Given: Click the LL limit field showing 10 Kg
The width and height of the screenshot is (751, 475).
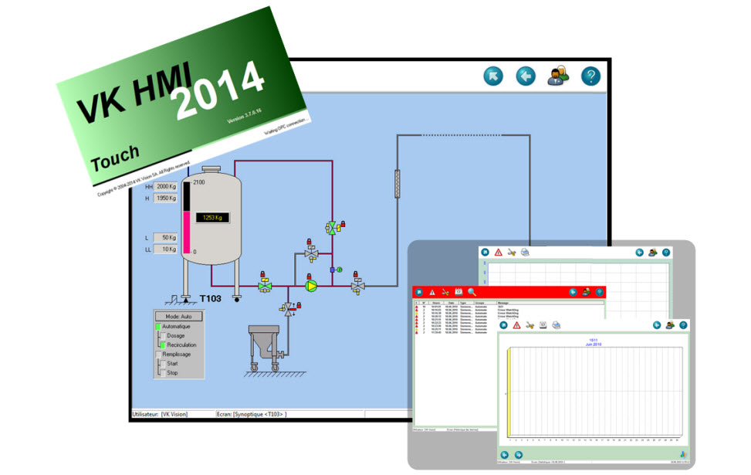Looking at the screenshot, I should 165,249.
